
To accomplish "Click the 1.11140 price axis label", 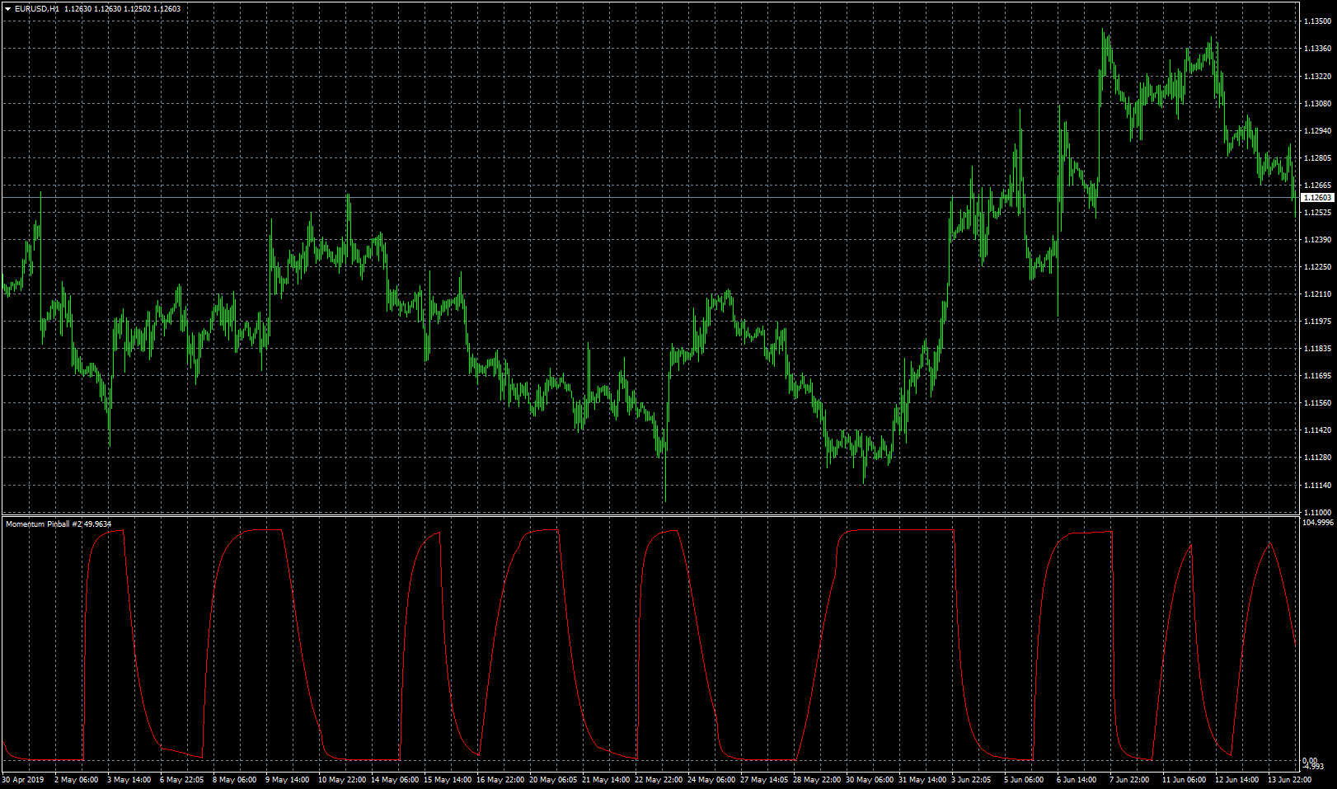I will point(1317,486).
